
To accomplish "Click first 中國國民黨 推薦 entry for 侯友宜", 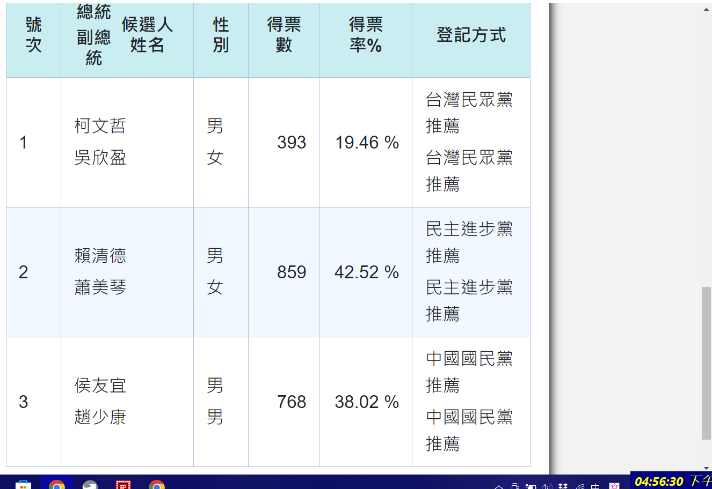I will click(x=469, y=372).
